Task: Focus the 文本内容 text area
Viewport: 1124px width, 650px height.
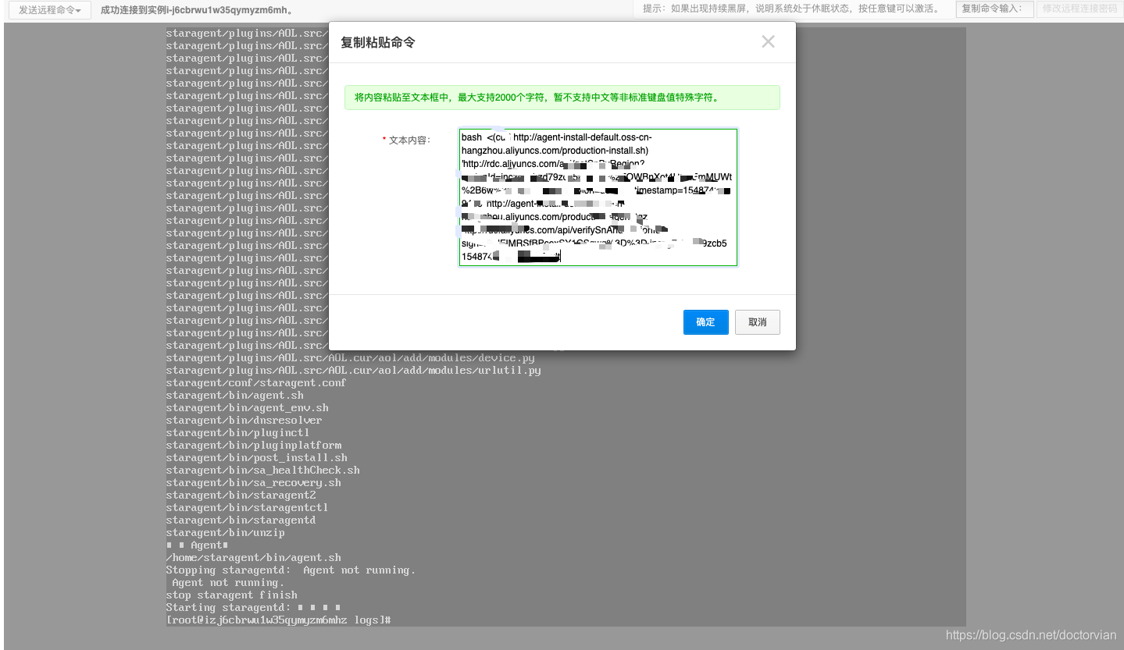Action: (x=598, y=197)
